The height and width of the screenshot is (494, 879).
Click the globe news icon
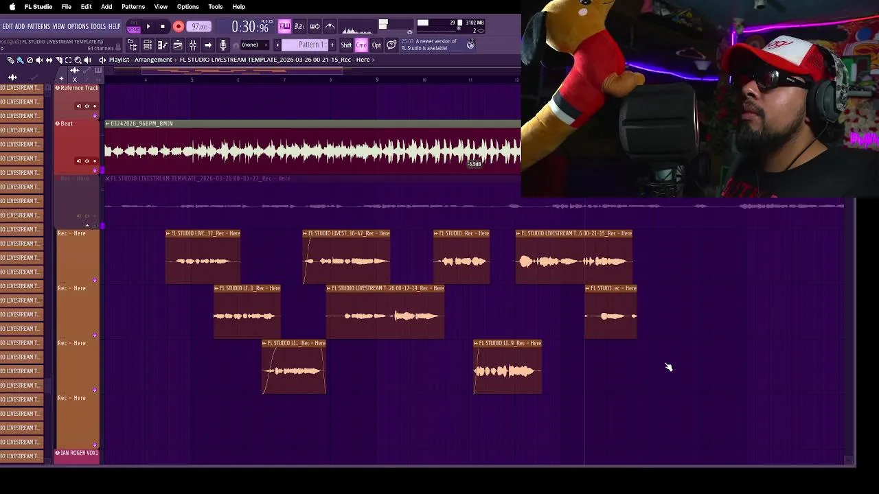470,45
